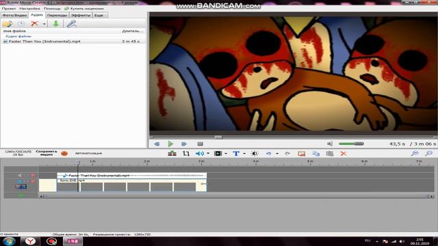Remove selected file with red X icon
Screen dimensions: 438x246
(x=34, y=24)
